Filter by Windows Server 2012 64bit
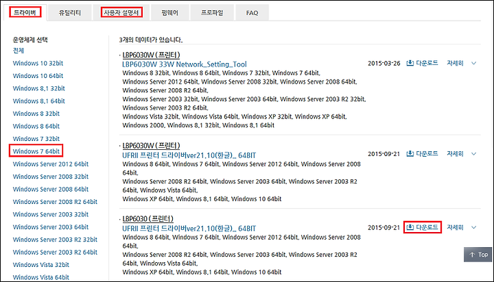The width and height of the screenshot is (494, 282). [x=50, y=164]
